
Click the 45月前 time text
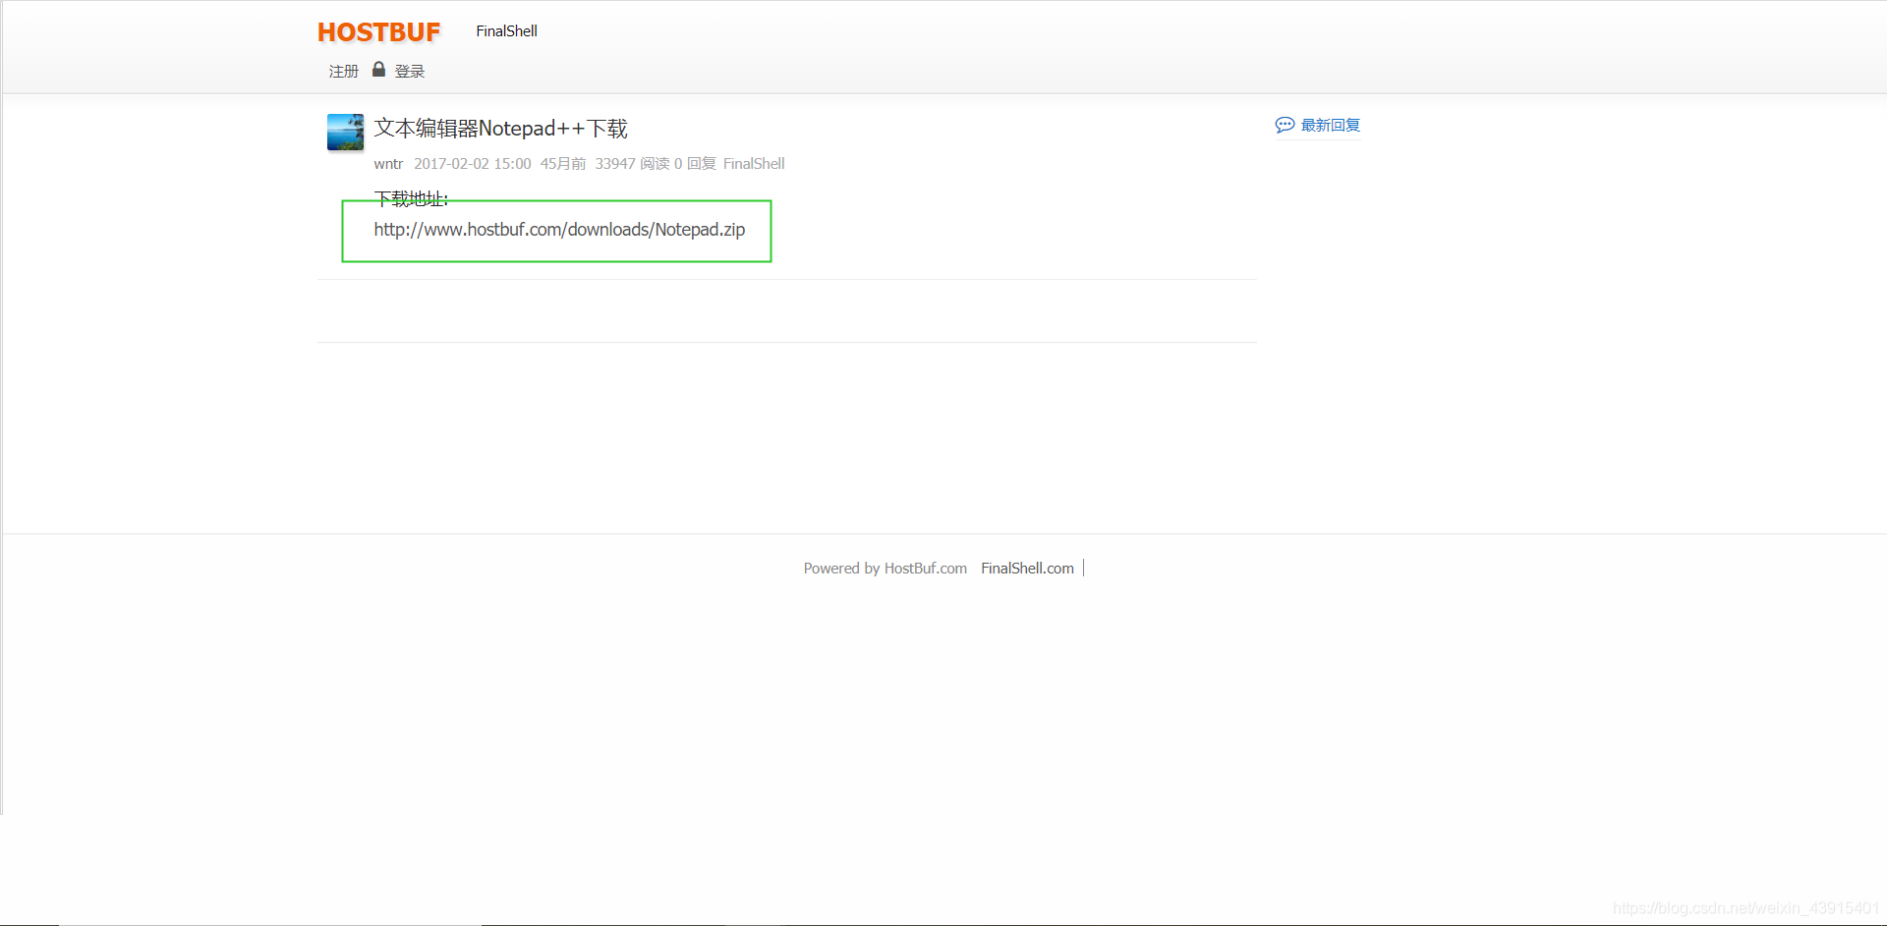click(563, 164)
